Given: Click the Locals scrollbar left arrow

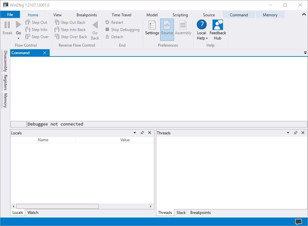Looking at the screenshot, I should (13, 206).
